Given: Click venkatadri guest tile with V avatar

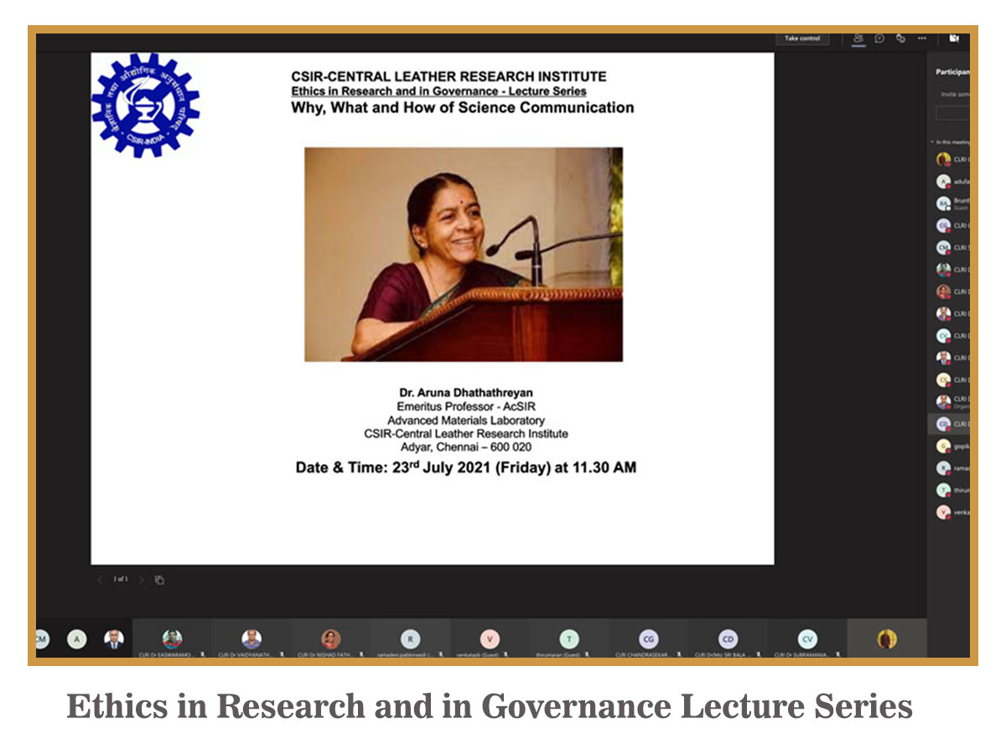Looking at the screenshot, I should pyautogui.click(x=490, y=640).
